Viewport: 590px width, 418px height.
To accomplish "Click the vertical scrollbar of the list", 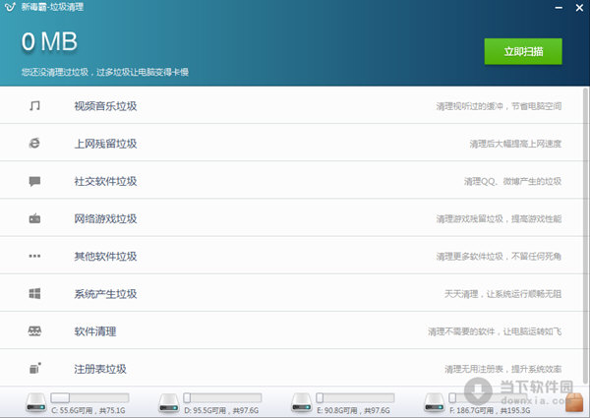I will (586, 236).
